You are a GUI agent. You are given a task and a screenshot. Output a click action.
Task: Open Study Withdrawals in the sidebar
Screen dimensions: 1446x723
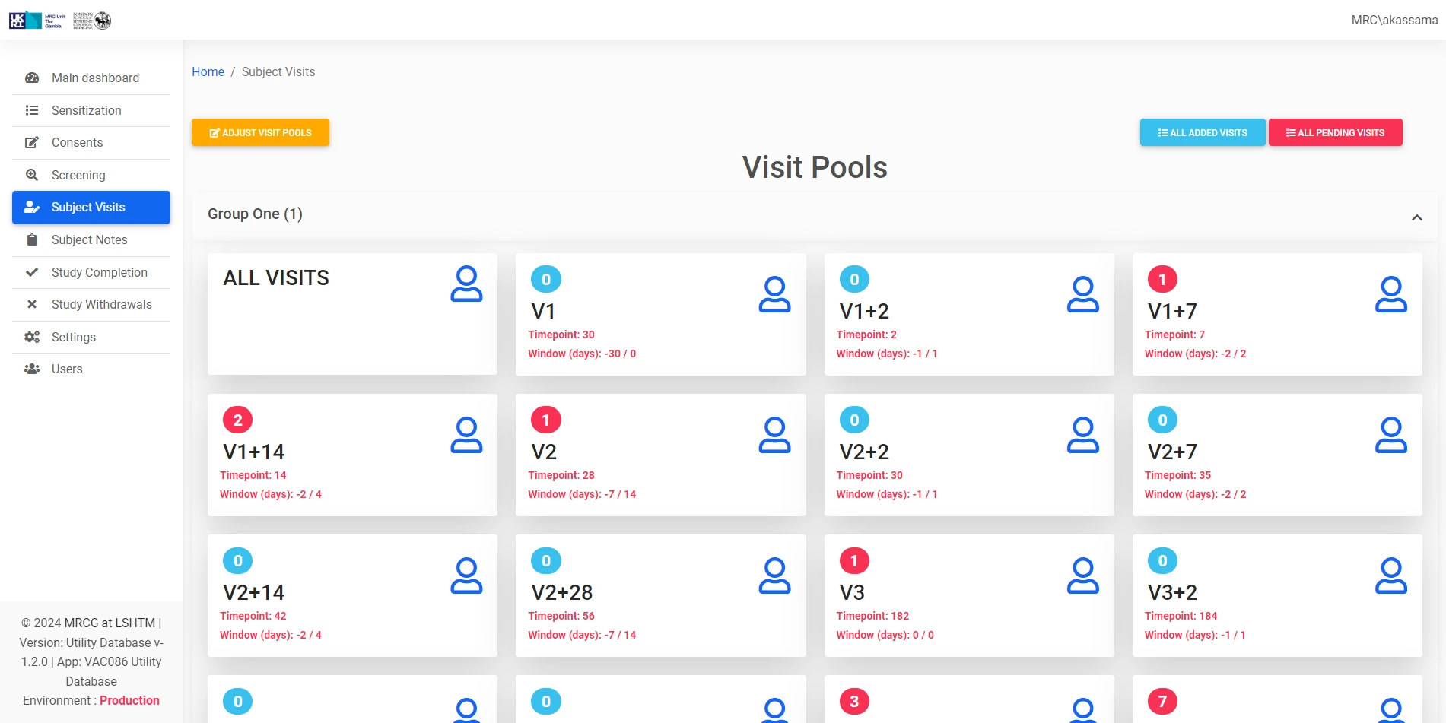(101, 305)
